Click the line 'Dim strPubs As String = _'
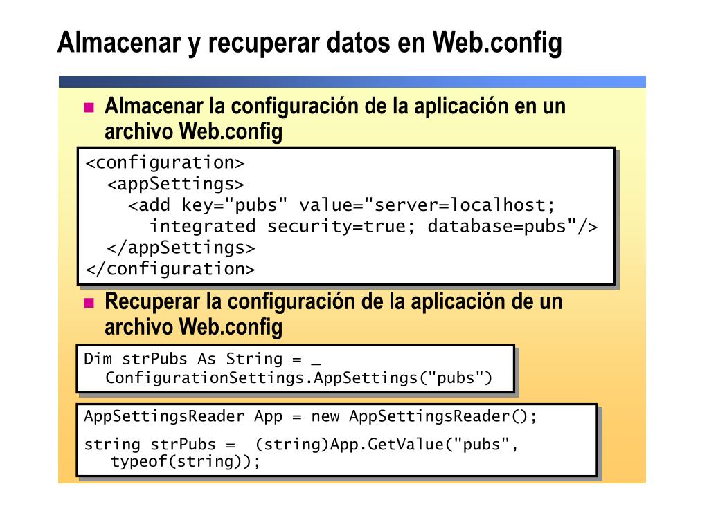Viewport: 709px width, 531px height. click(x=202, y=359)
